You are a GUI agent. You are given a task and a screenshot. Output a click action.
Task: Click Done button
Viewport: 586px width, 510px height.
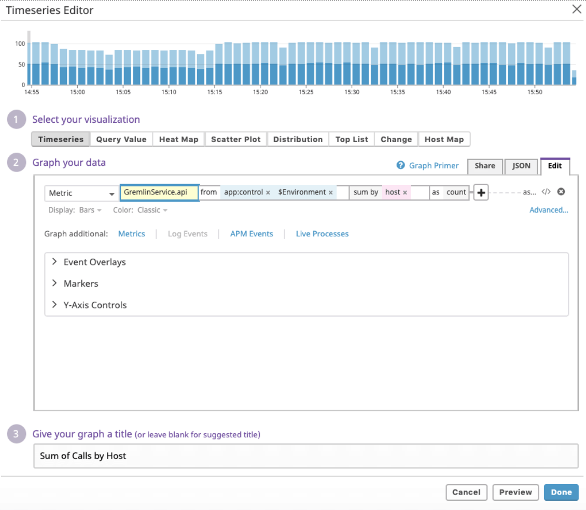561,492
